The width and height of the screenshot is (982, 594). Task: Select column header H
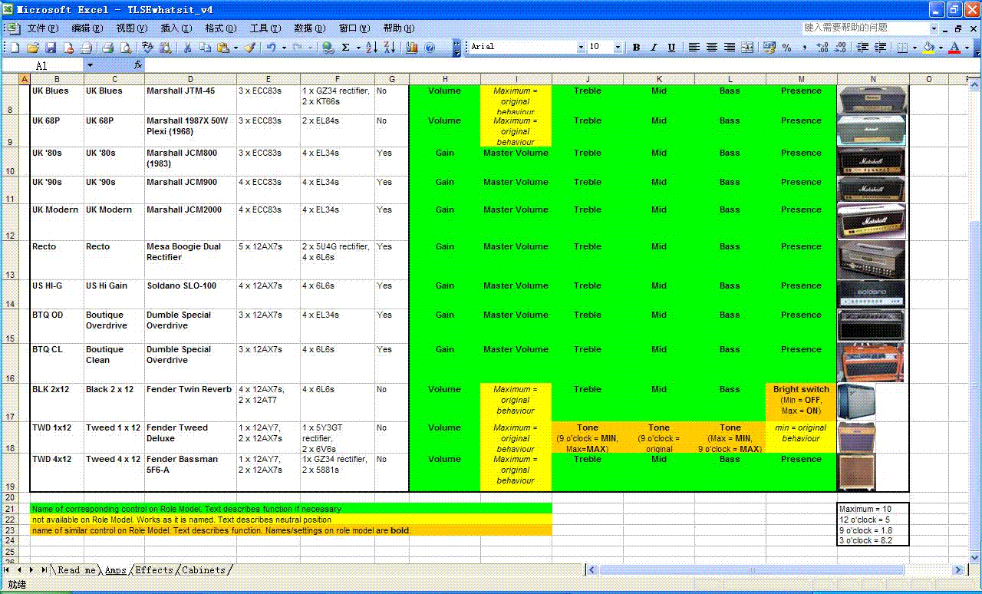click(445, 79)
